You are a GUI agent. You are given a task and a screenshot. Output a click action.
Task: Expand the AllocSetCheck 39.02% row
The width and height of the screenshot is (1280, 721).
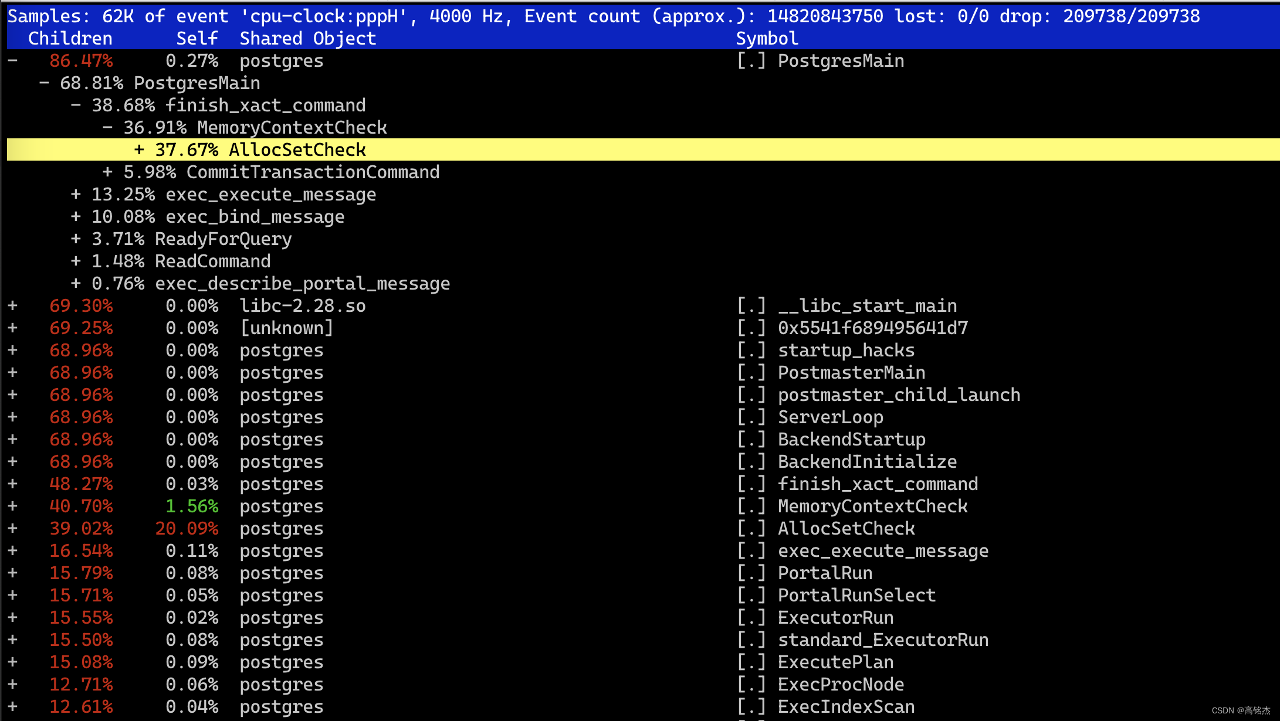pos(12,529)
